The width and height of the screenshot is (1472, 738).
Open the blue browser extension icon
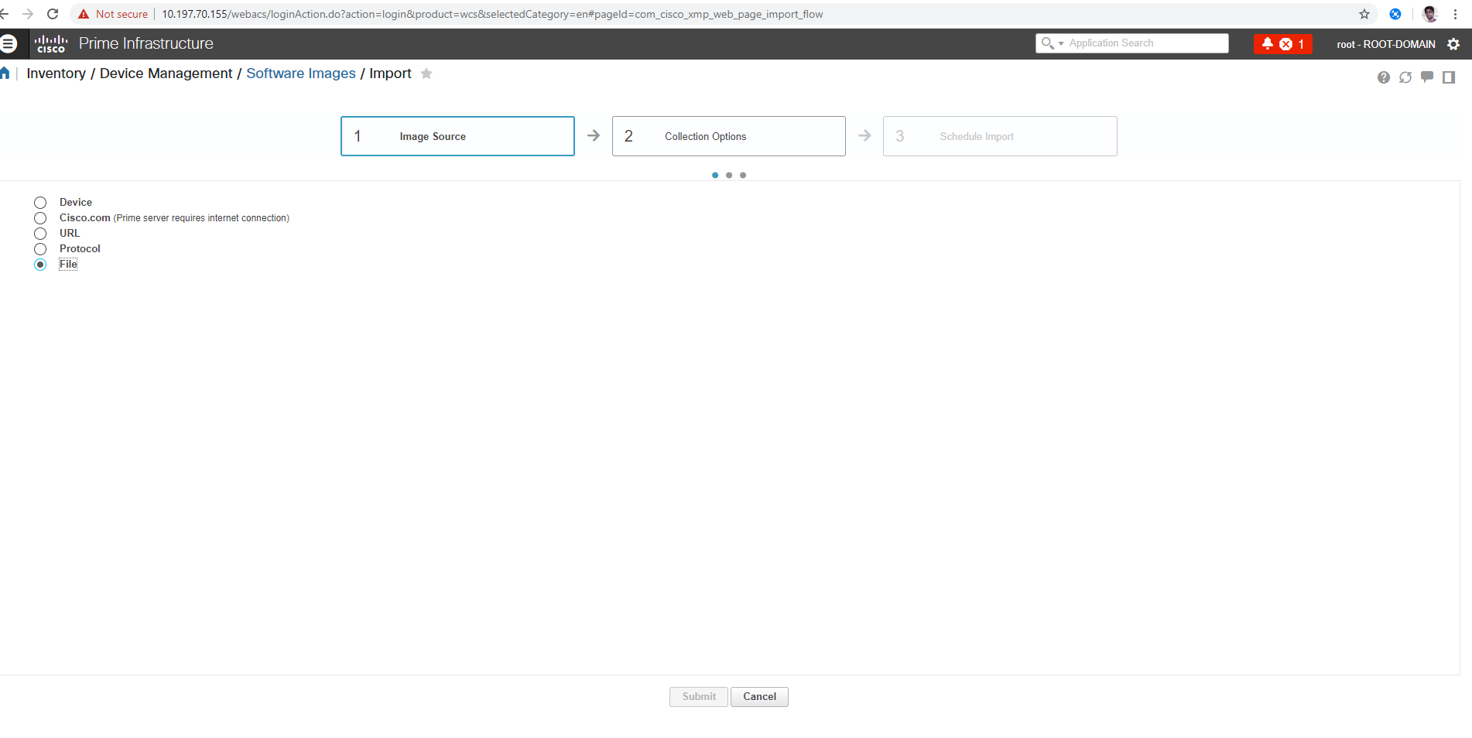1395,14
